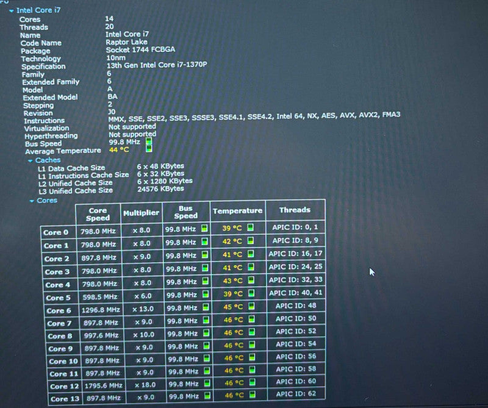Click Core 10 bus speed graph icon
Viewport: 488px width, 408px height.
[x=206, y=358]
